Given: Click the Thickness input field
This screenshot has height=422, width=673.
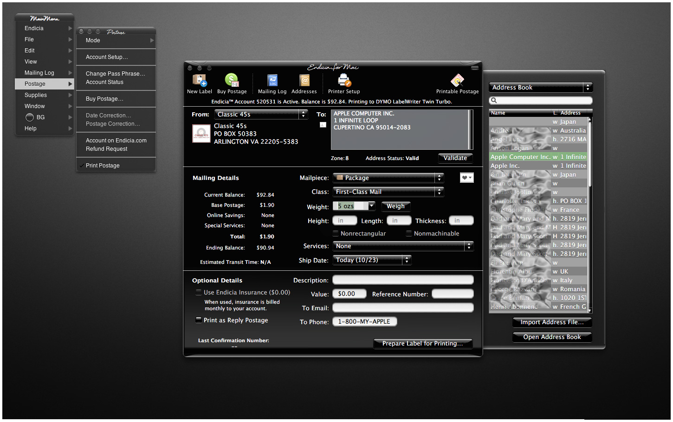Looking at the screenshot, I should click(x=461, y=220).
